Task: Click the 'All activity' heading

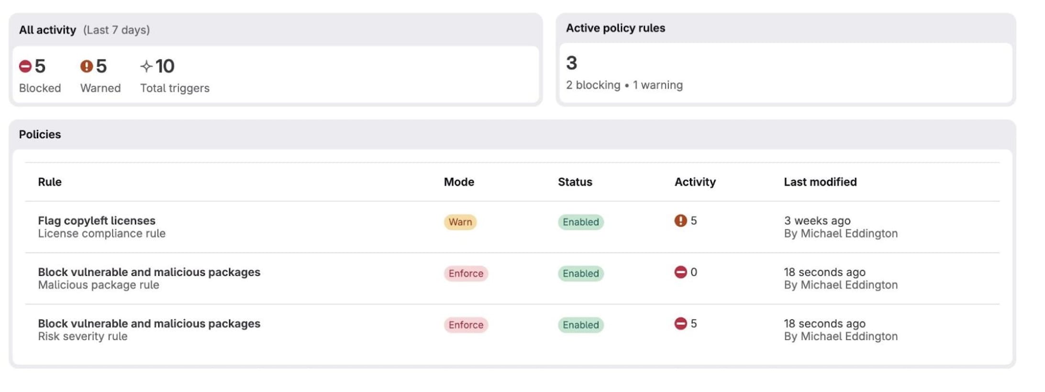Action: point(47,30)
